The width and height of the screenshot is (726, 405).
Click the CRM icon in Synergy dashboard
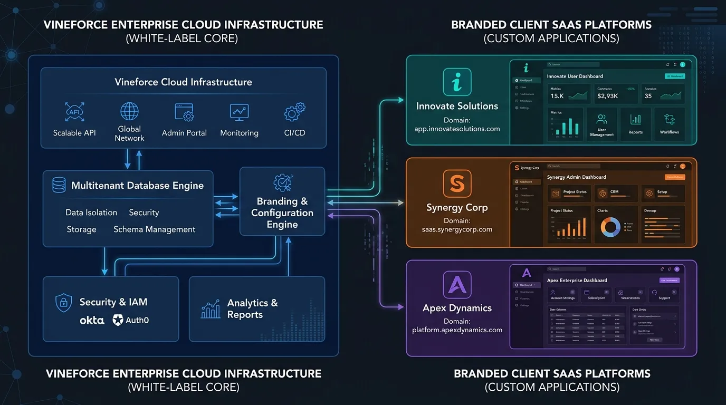click(x=603, y=193)
